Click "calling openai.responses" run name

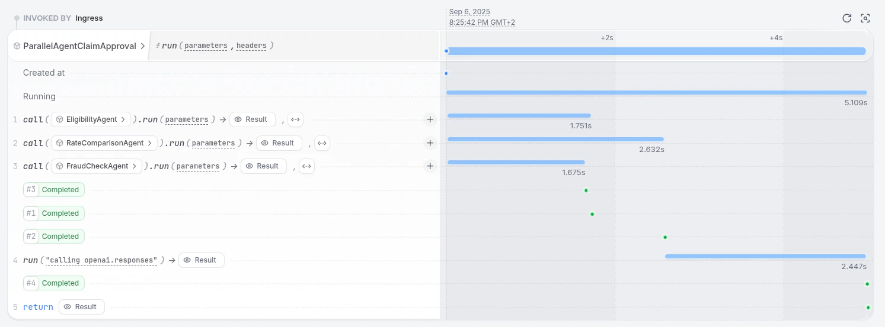101,260
